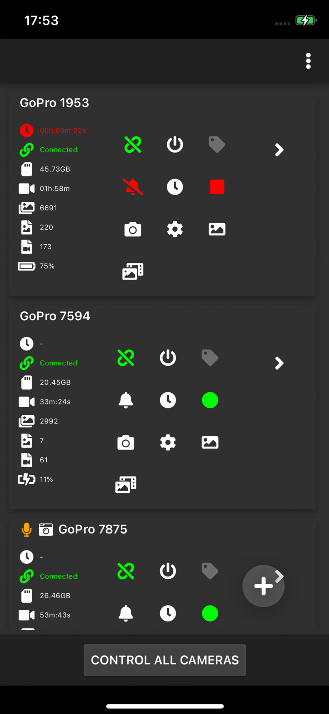The height and width of the screenshot is (714, 329).
Task: Take photo with GoPro 7594 camera icon
Action: (x=126, y=442)
